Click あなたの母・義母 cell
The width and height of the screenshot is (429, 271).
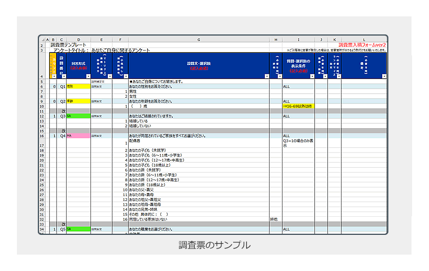click(x=199, y=195)
